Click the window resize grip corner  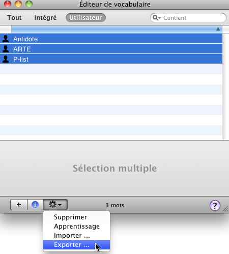point(226,209)
